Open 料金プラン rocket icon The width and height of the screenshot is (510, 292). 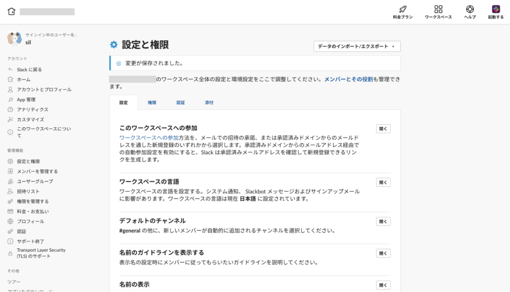[x=402, y=9]
